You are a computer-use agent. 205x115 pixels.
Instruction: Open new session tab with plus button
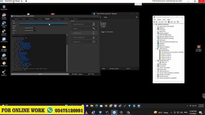click(26, 1)
